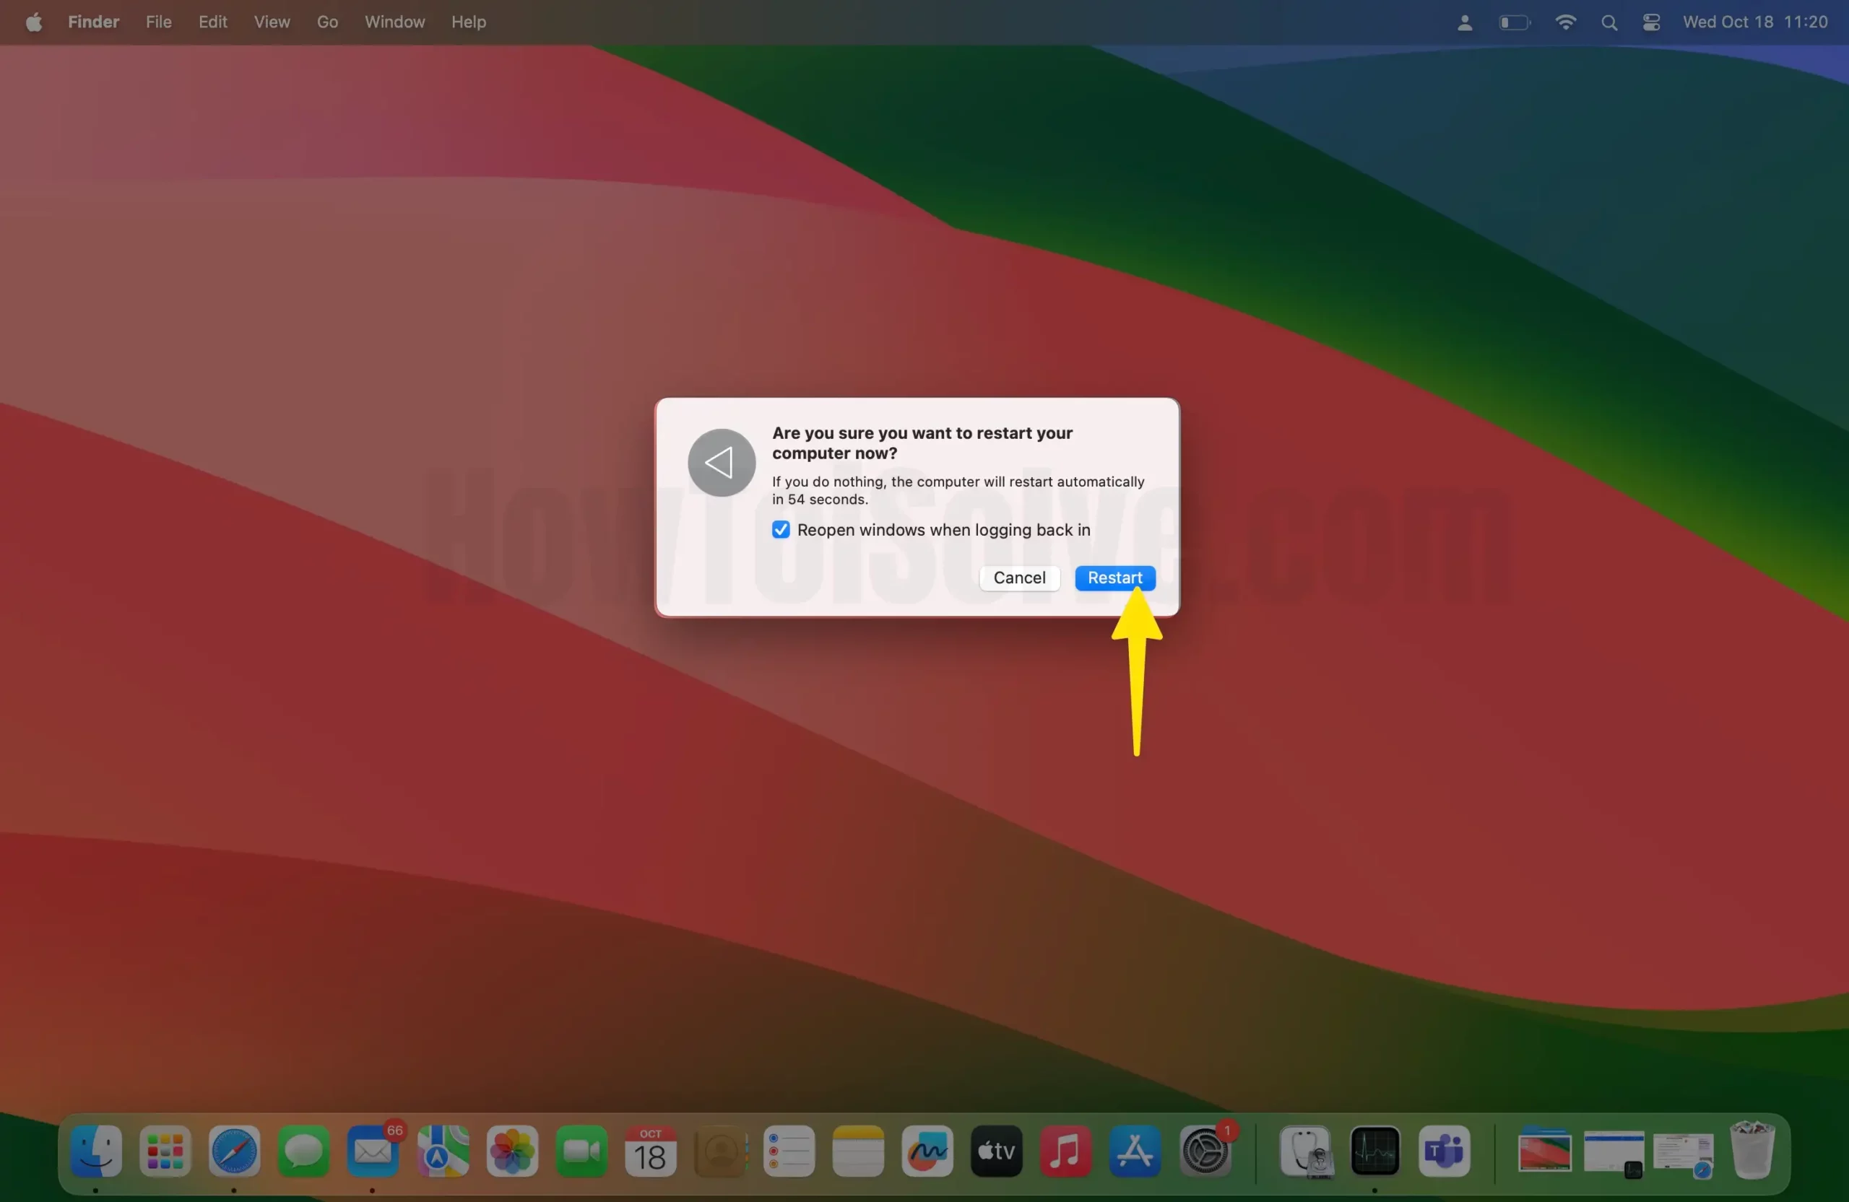Viewport: 1849px width, 1202px height.
Task: Open the Window menu
Action: point(394,22)
